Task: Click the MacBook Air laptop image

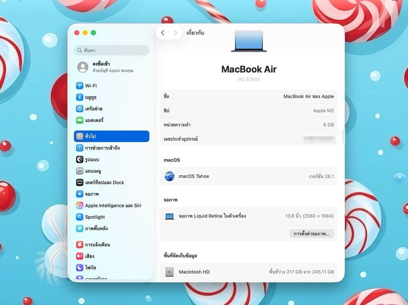Action: tap(249, 41)
